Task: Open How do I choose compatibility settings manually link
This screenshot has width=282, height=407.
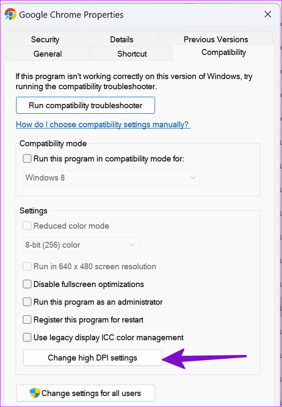Action: [103, 124]
